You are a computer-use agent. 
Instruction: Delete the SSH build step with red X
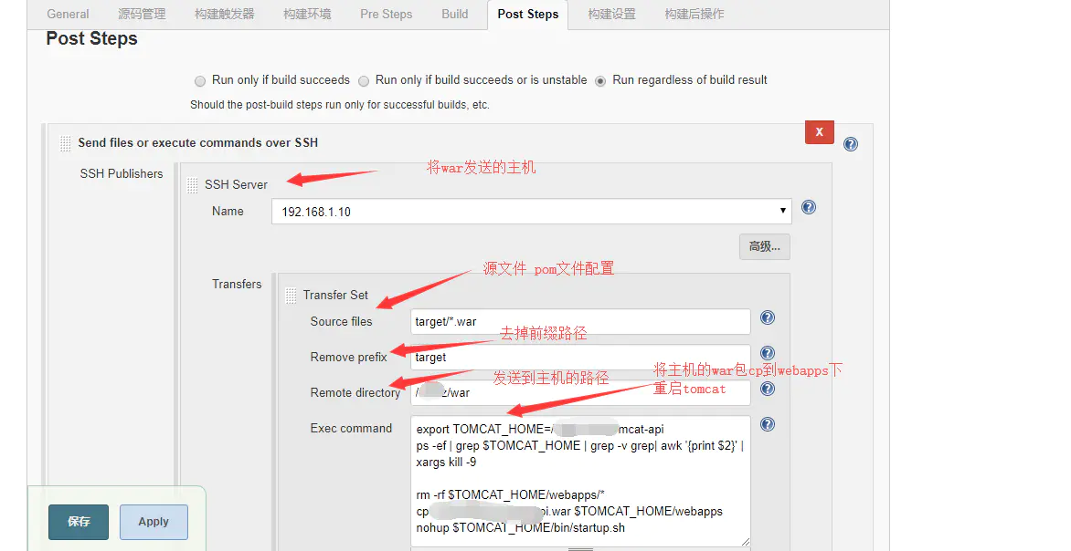820,132
